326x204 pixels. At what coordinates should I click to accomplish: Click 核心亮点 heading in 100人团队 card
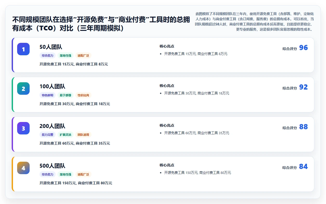pos(167,86)
